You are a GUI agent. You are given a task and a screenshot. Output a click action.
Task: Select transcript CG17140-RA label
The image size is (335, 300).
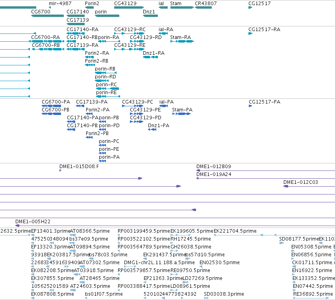tap(82, 30)
